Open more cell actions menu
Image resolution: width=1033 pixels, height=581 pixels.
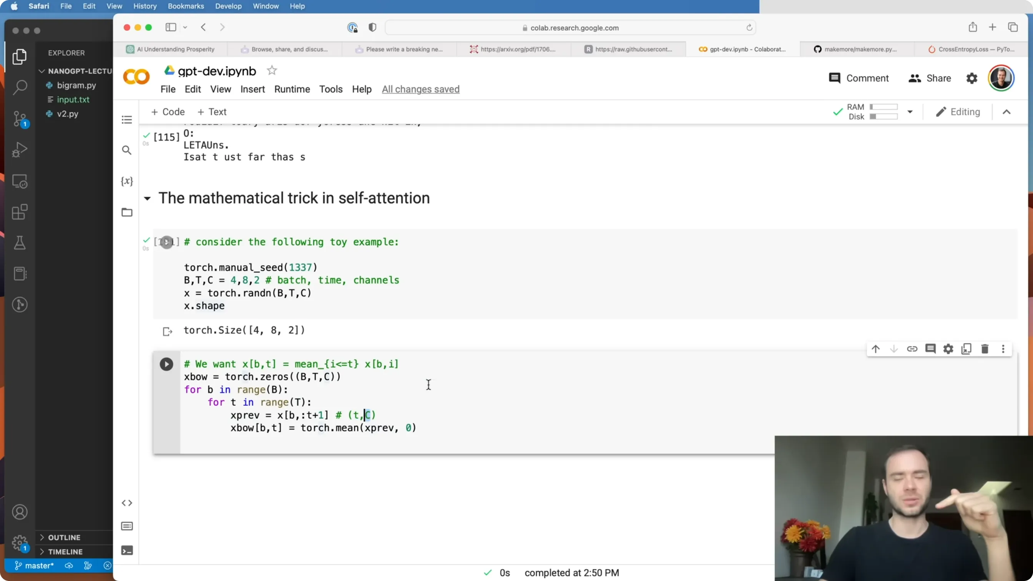point(1003,349)
